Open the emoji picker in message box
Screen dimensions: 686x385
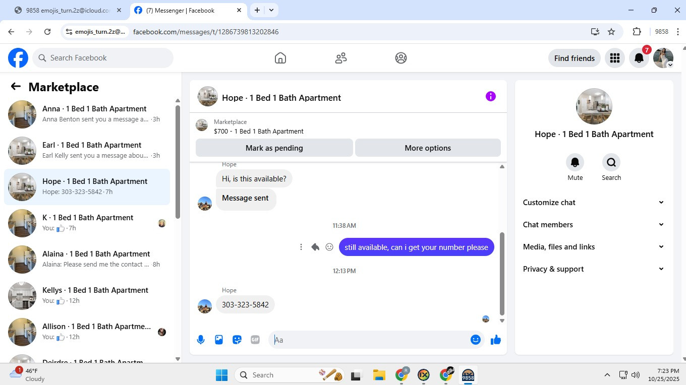[475, 340]
